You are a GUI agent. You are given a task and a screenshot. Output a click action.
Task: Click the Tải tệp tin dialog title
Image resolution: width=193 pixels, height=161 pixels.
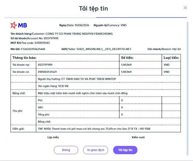93,8
